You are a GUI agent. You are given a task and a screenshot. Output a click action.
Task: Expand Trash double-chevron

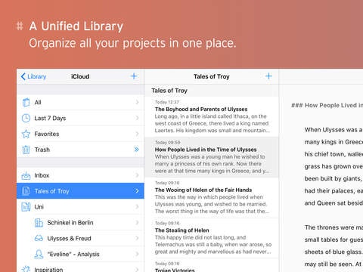[137, 150]
